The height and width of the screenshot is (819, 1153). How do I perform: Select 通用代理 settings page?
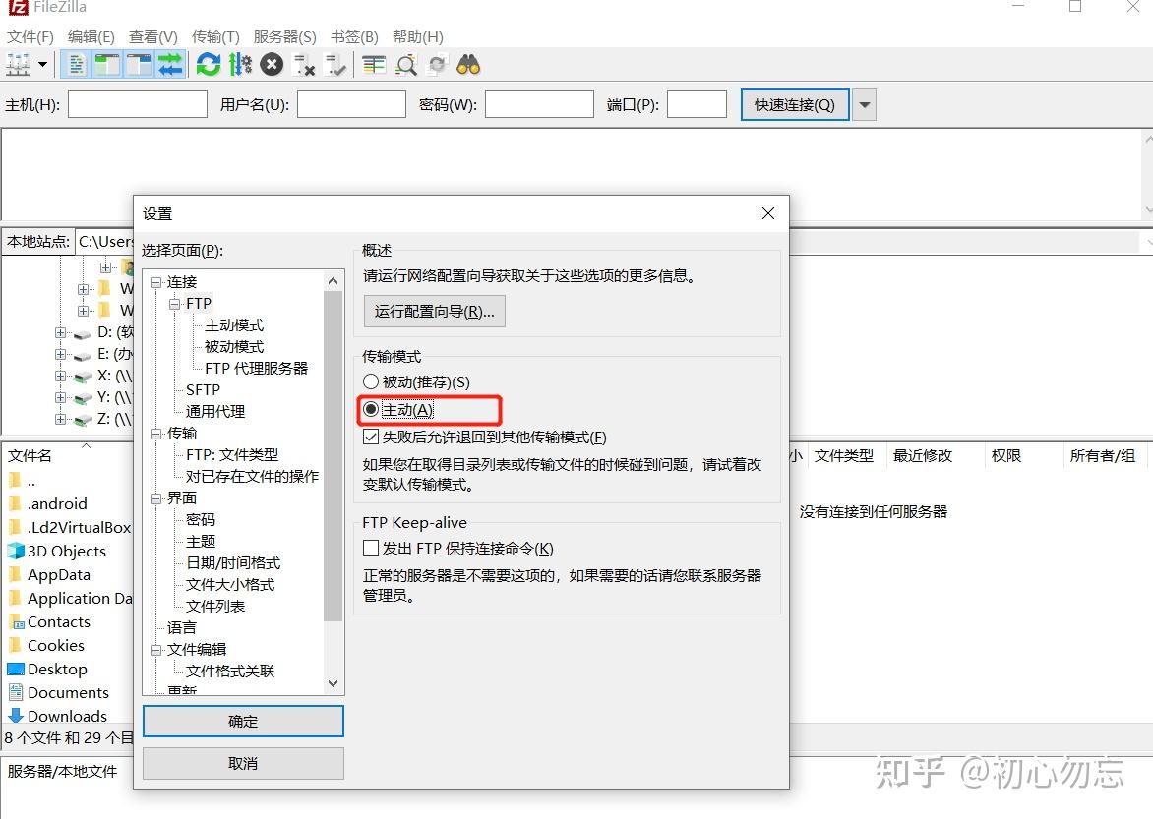pyautogui.click(x=214, y=412)
